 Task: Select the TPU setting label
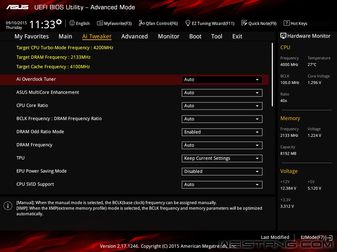pos(20,158)
